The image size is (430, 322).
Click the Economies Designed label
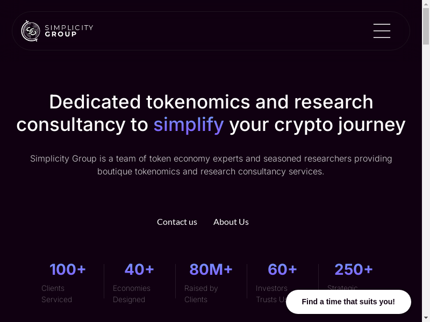(x=132, y=294)
